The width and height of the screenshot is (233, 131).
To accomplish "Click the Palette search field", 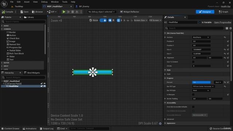I will [23, 22].
